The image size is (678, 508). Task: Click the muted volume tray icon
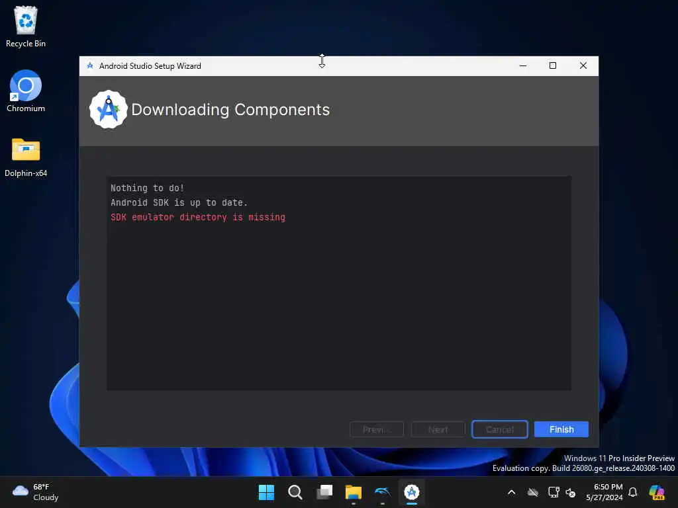(570, 492)
